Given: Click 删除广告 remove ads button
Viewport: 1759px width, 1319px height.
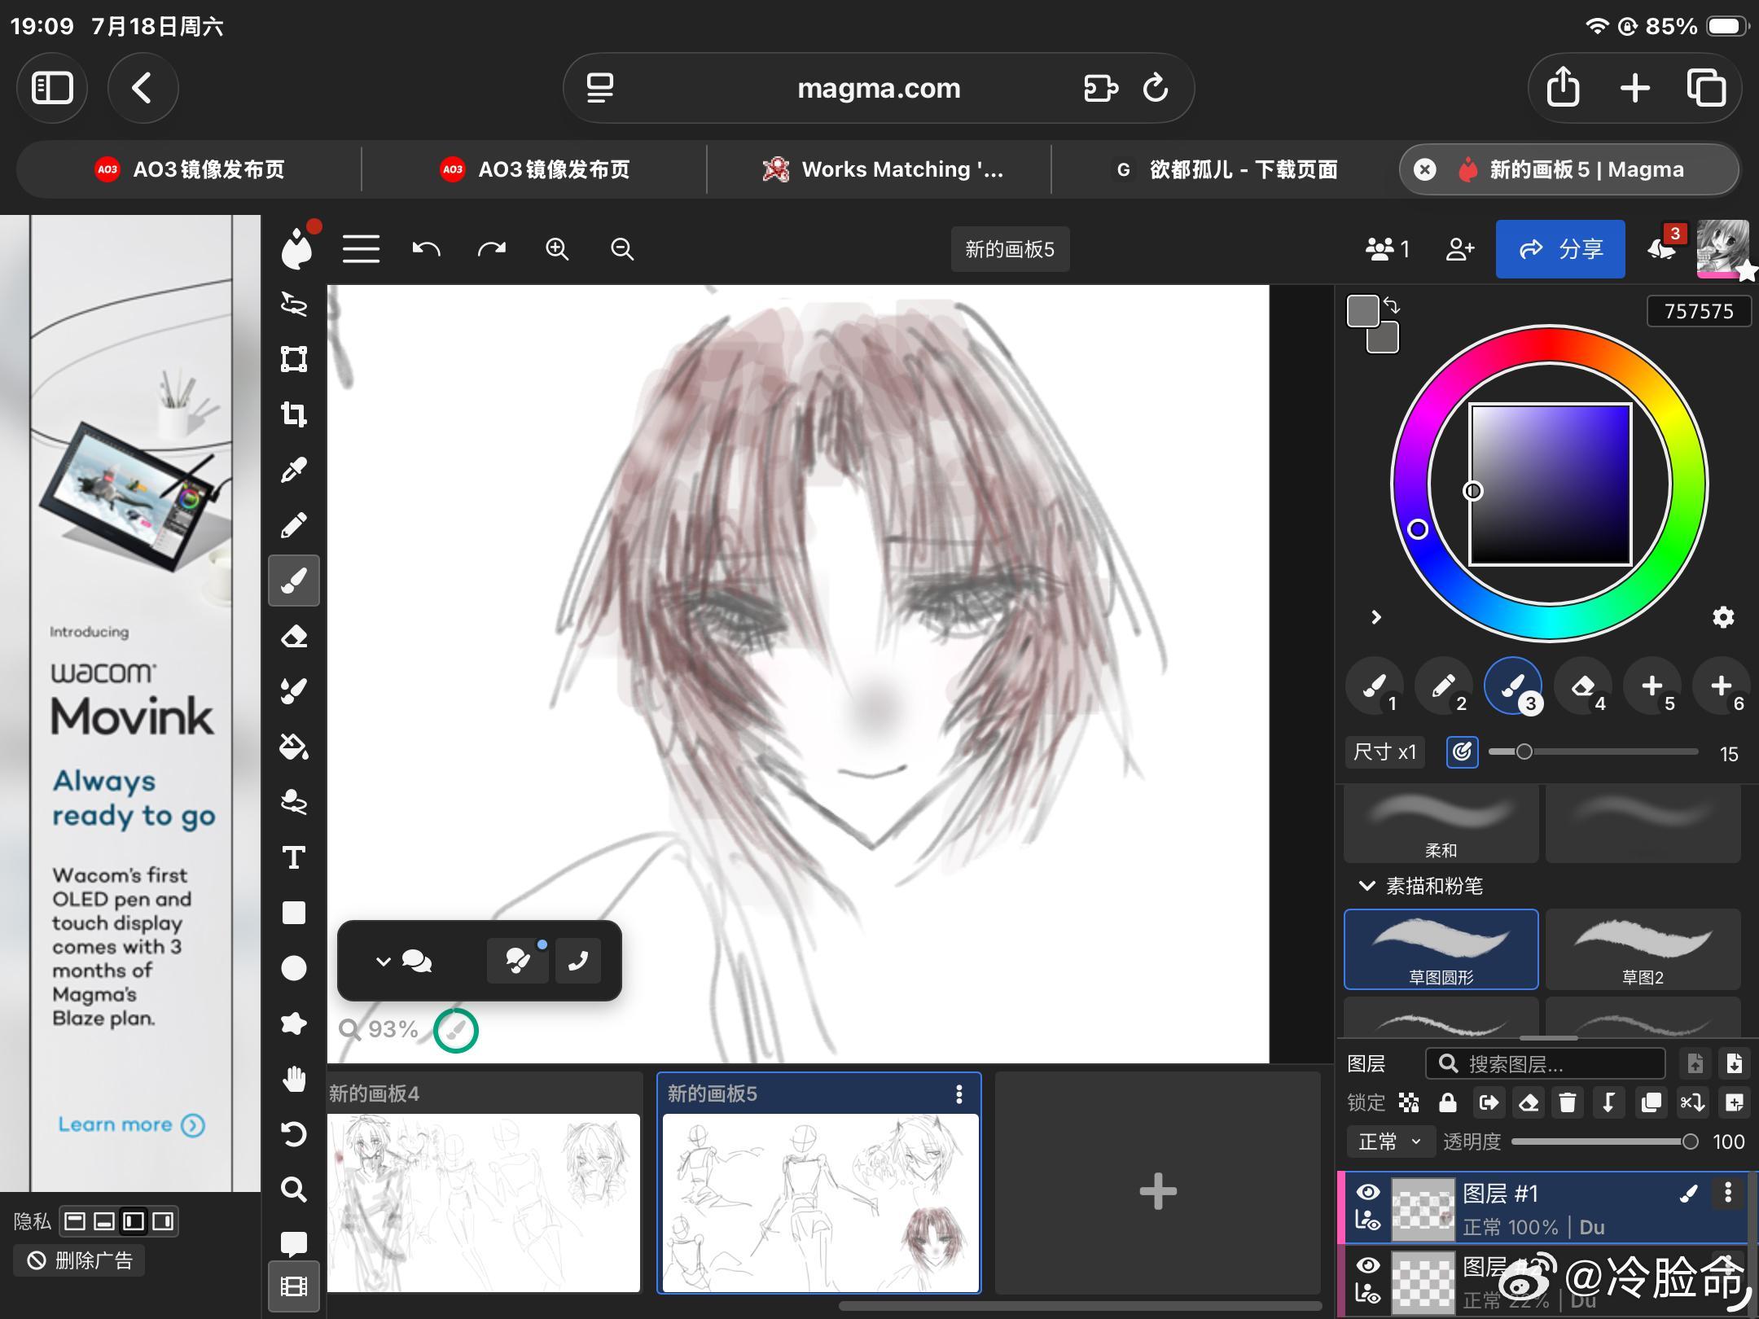Looking at the screenshot, I should click(79, 1260).
